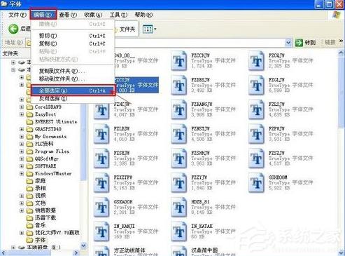The width and height of the screenshot is (345, 256).
Task: Select the GSKAOON font file icon
Action: [101, 208]
